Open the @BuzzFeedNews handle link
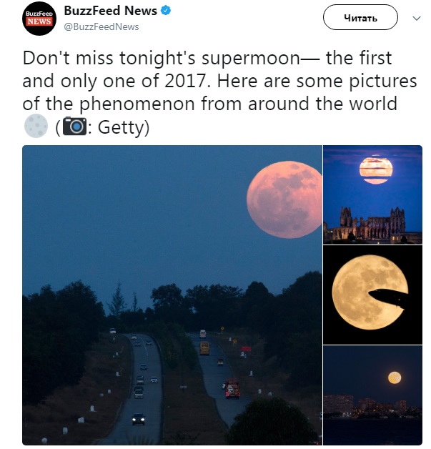 101,26
